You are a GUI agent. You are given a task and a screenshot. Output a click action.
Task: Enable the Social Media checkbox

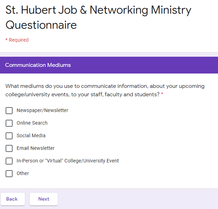(9, 136)
